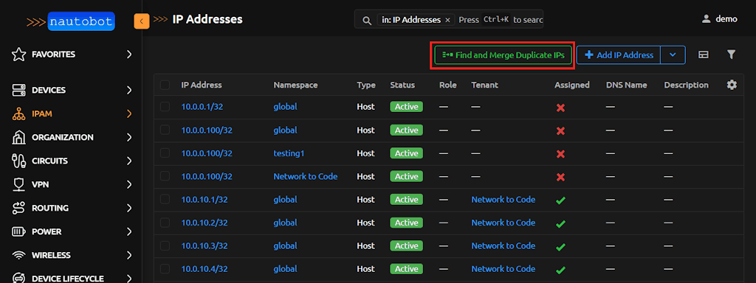Click the search magnifier icon
The width and height of the screenshot is (756, 283).
(x=367, y=20)
